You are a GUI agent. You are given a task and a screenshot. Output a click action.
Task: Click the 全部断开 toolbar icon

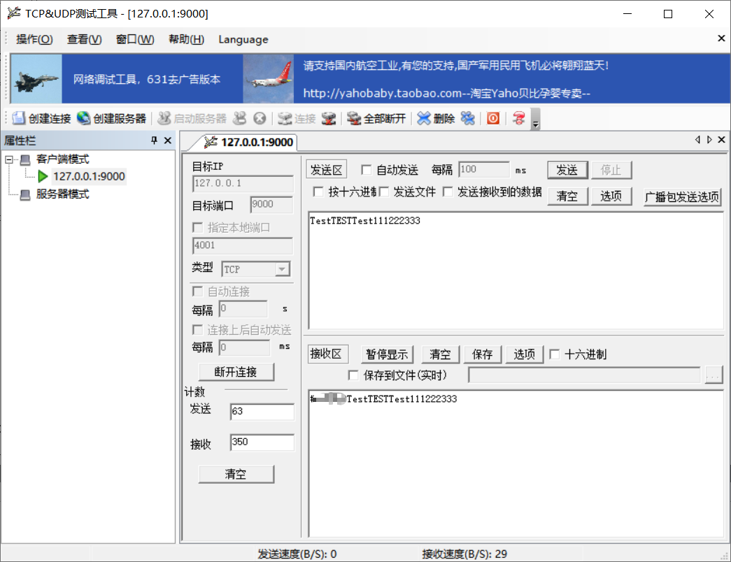(354, 118)
